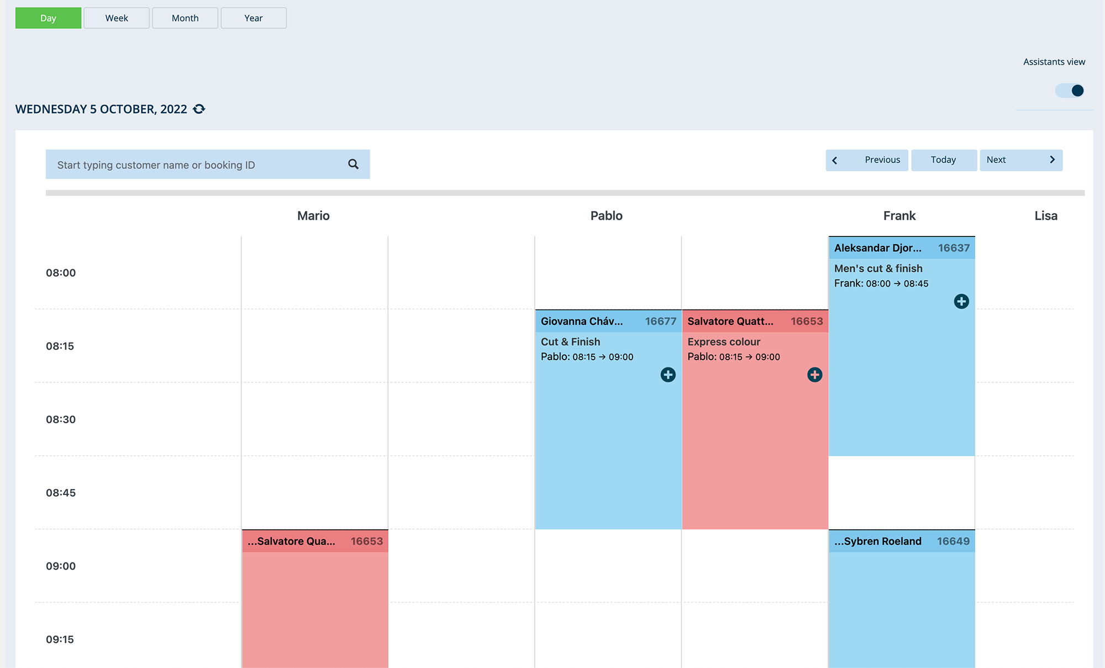Click the search icon in booking field
The image size is (1105, 668).
354,164
